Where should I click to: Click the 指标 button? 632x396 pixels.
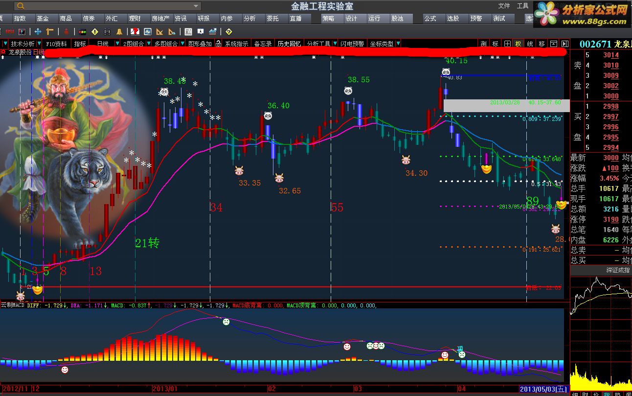click(x=80, y=44)
